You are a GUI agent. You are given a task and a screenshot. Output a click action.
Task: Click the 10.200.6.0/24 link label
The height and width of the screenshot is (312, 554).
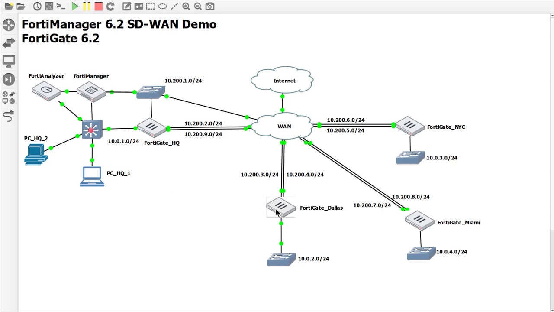pyautogui.click(x=345, y=120)
